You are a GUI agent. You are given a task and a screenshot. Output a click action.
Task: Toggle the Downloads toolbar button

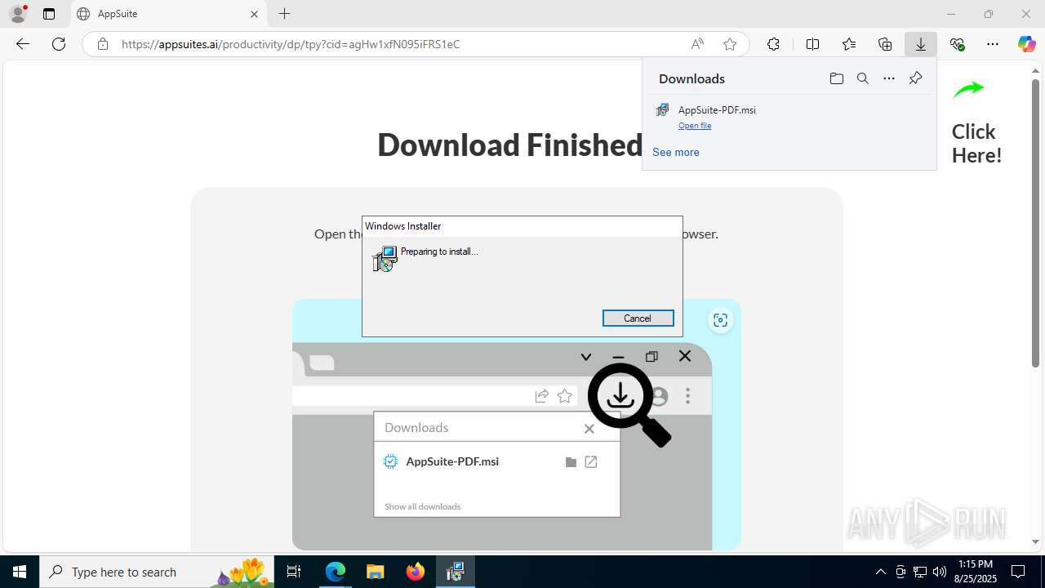pos(921,44)
